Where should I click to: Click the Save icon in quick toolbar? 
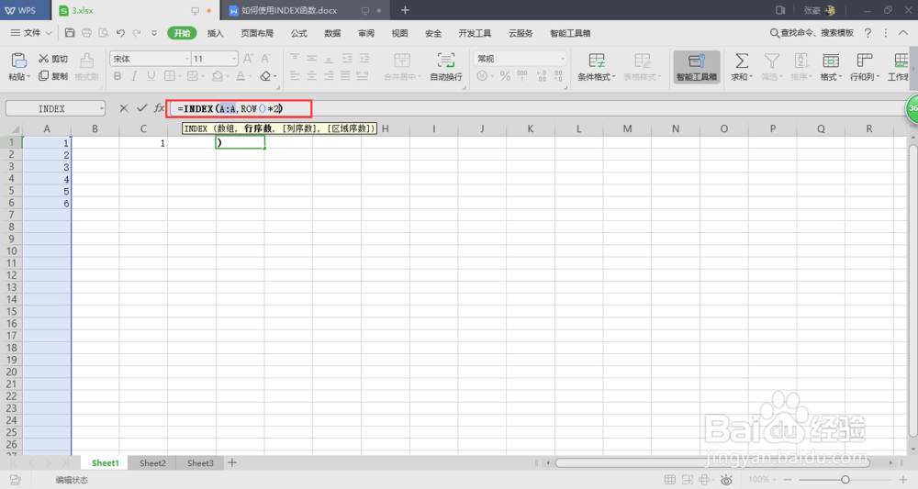coord(70,33)
